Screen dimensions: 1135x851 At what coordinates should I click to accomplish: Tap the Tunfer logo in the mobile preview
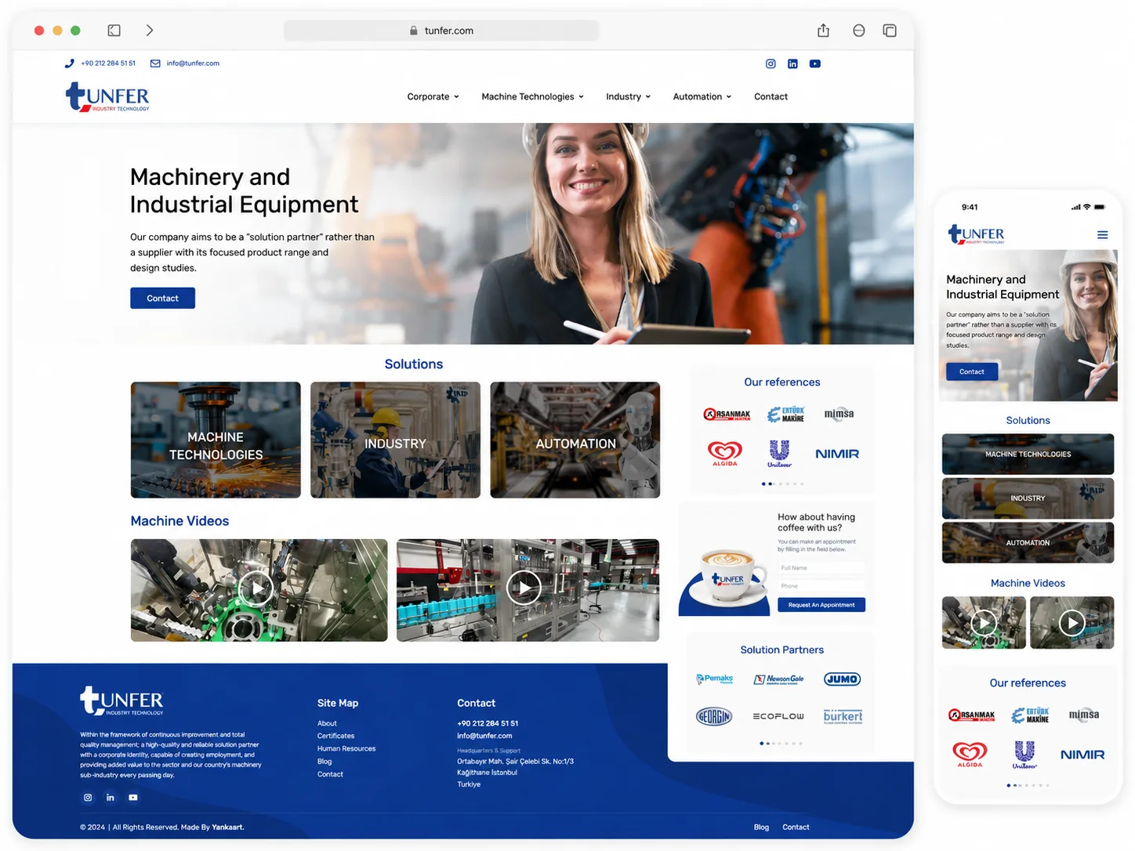[x=976, y=234]
